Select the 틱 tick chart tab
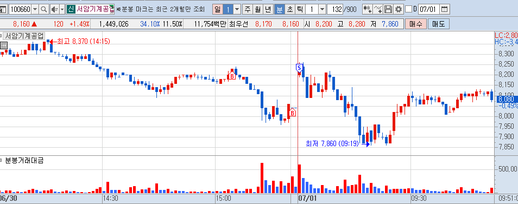Screen dimensions: 518x204 (300, 9)
